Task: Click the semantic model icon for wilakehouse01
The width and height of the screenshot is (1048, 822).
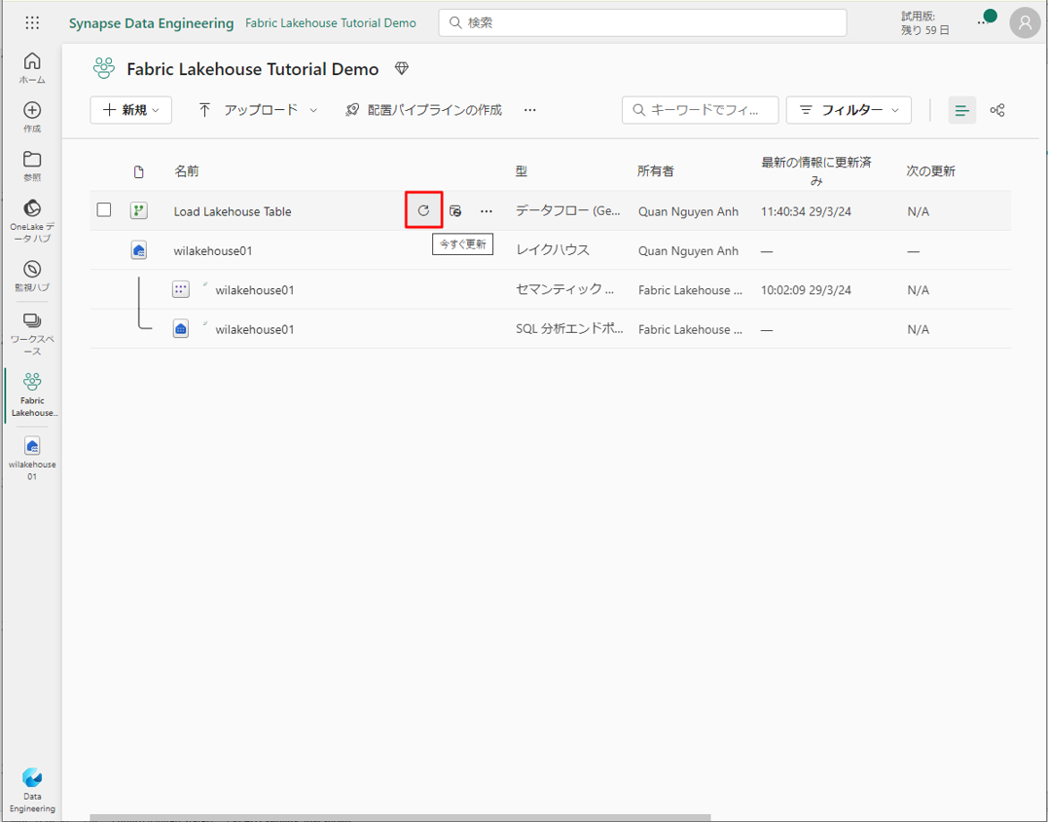Action: [x=180, y=289]
